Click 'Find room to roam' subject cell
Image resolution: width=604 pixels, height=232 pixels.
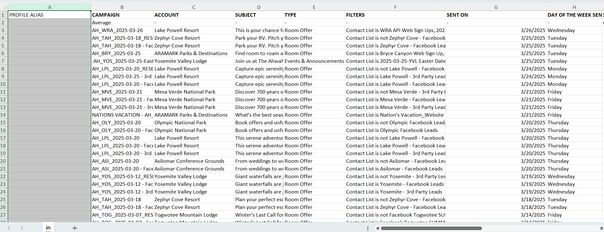click(259, 53)
